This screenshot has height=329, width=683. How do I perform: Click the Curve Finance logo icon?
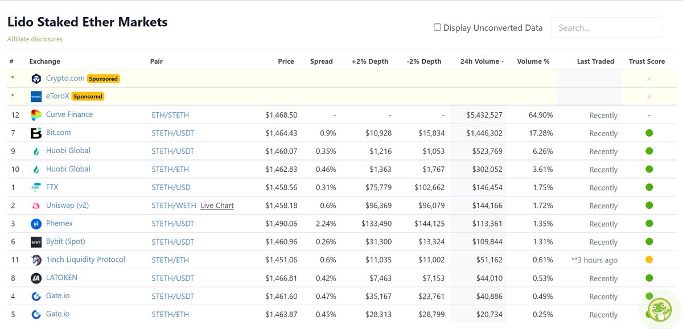click(36, 115)
